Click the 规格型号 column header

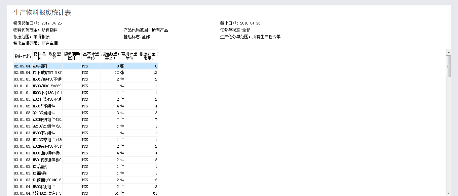(55, 56)
